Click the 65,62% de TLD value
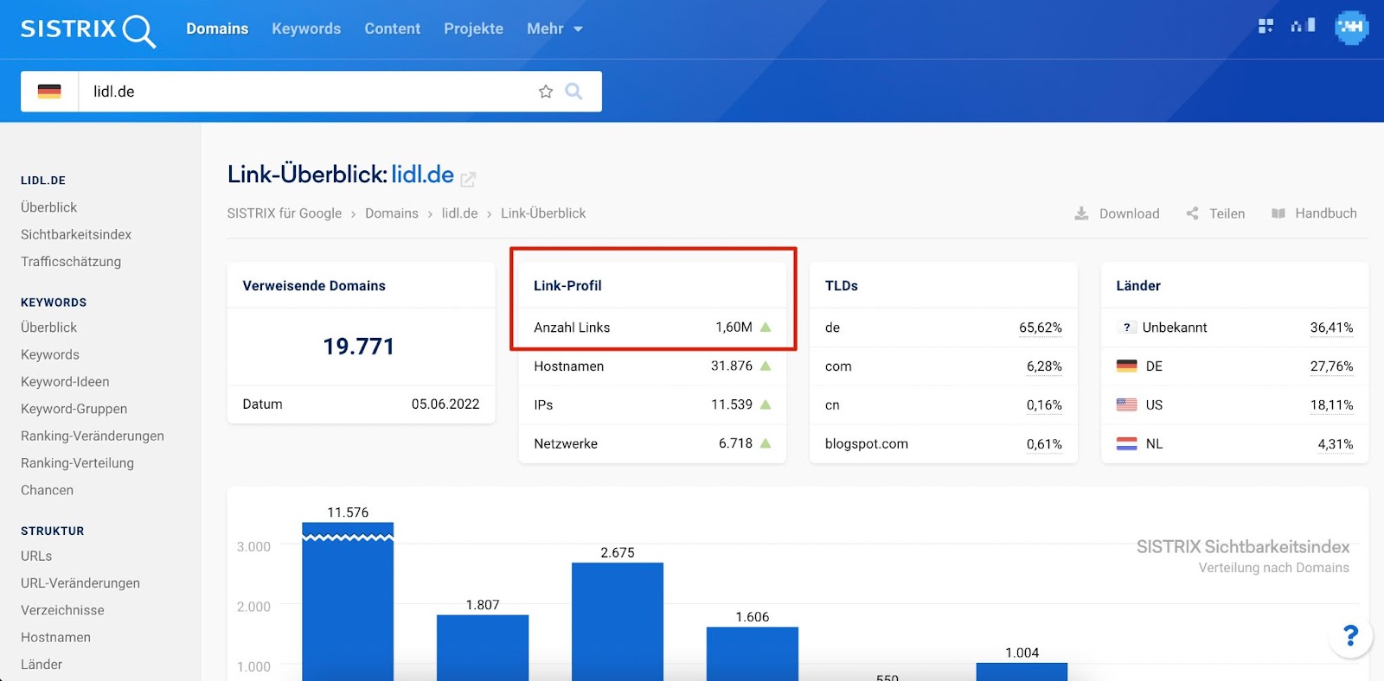This screenshot has height=681, width=1384. tap(1040, 328)
